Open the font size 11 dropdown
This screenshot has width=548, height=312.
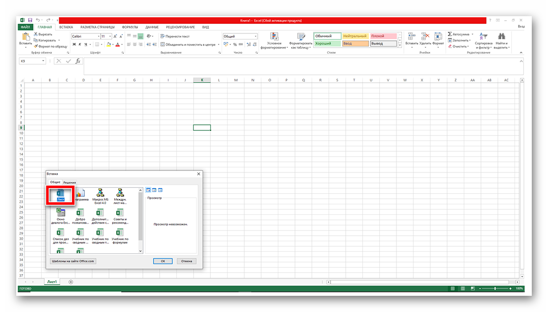[x=109, y=36]
